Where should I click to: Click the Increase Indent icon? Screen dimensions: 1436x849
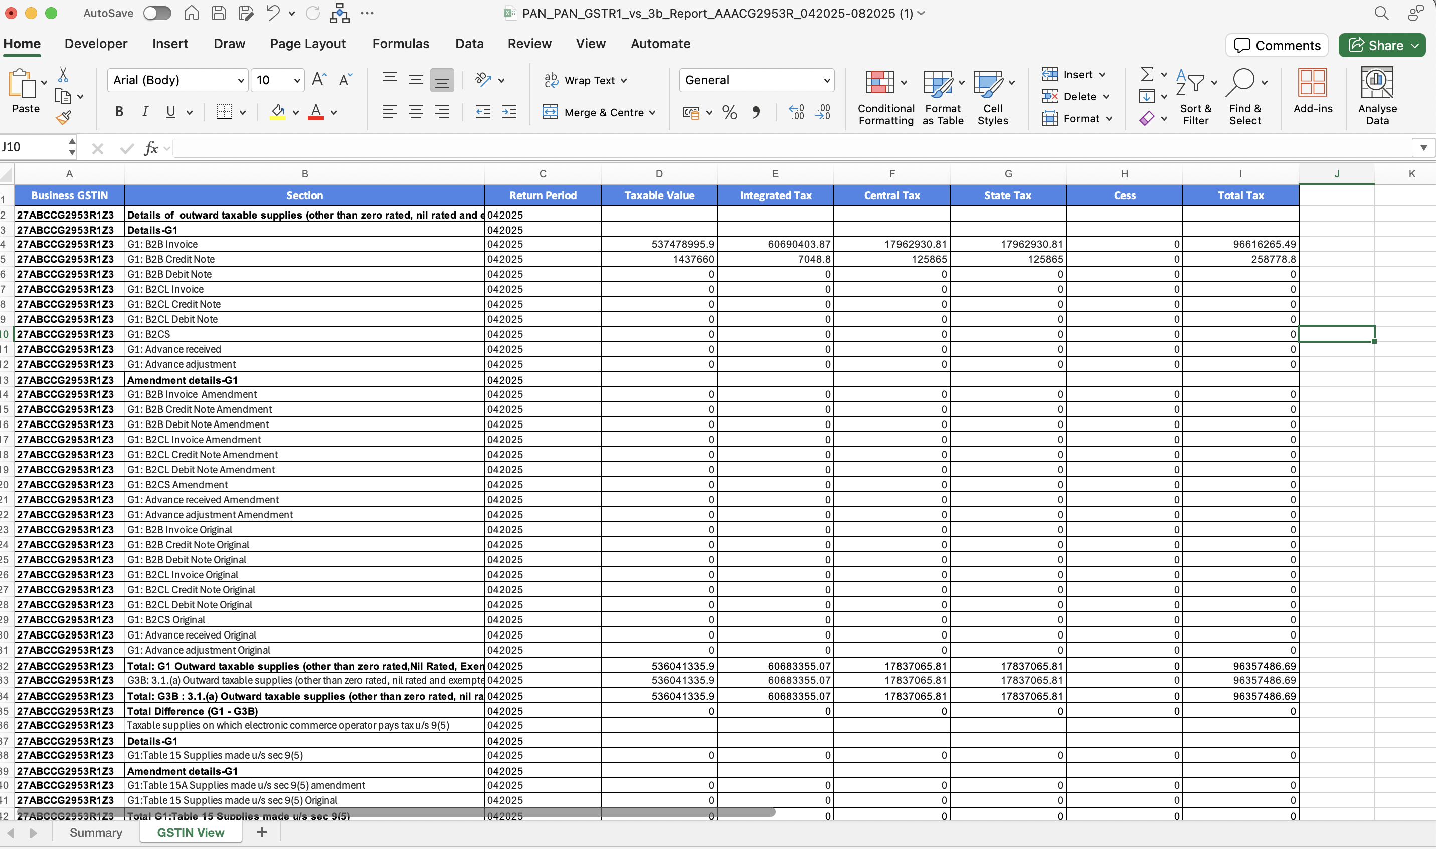509,112
